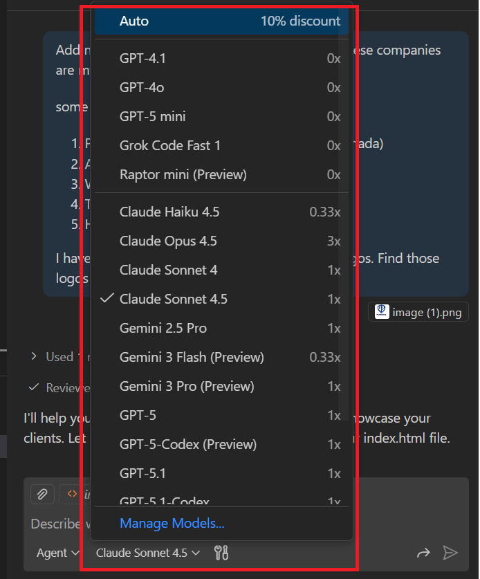Switch to Claude Opus 4.5

221,241
